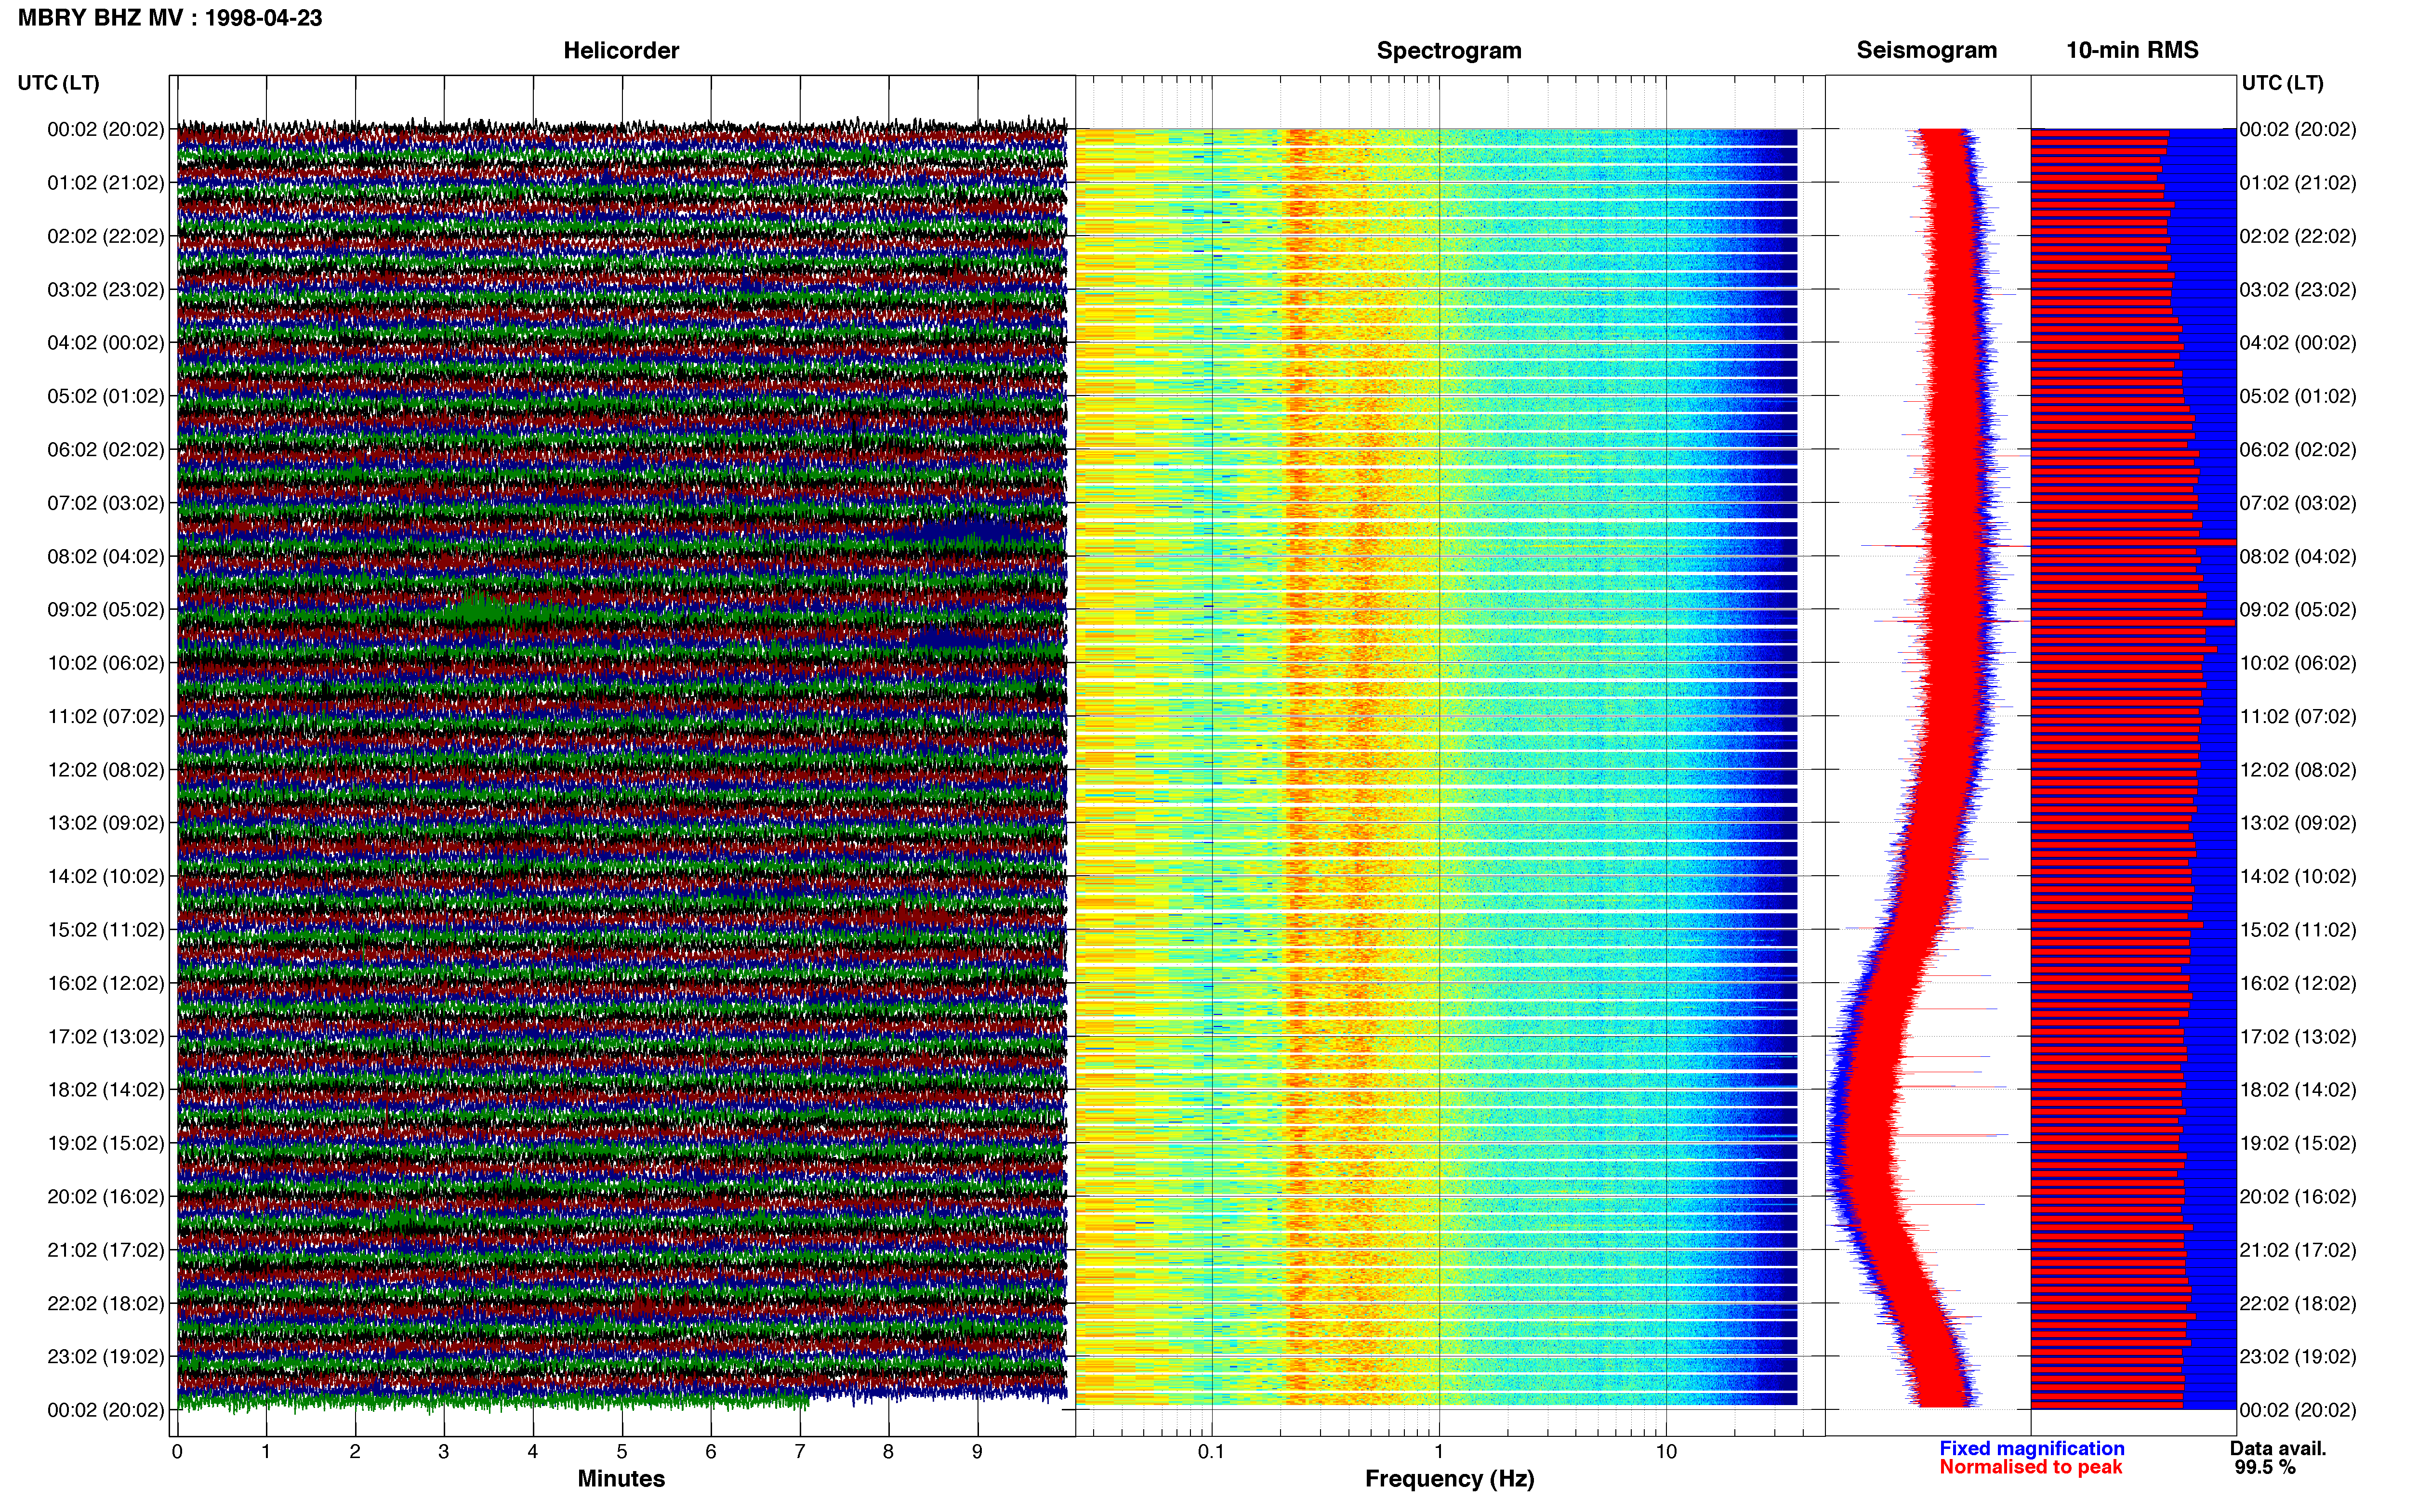
Task: Click right-side time label '18:02 (14:02)'
Action: click(2298, 1090)
